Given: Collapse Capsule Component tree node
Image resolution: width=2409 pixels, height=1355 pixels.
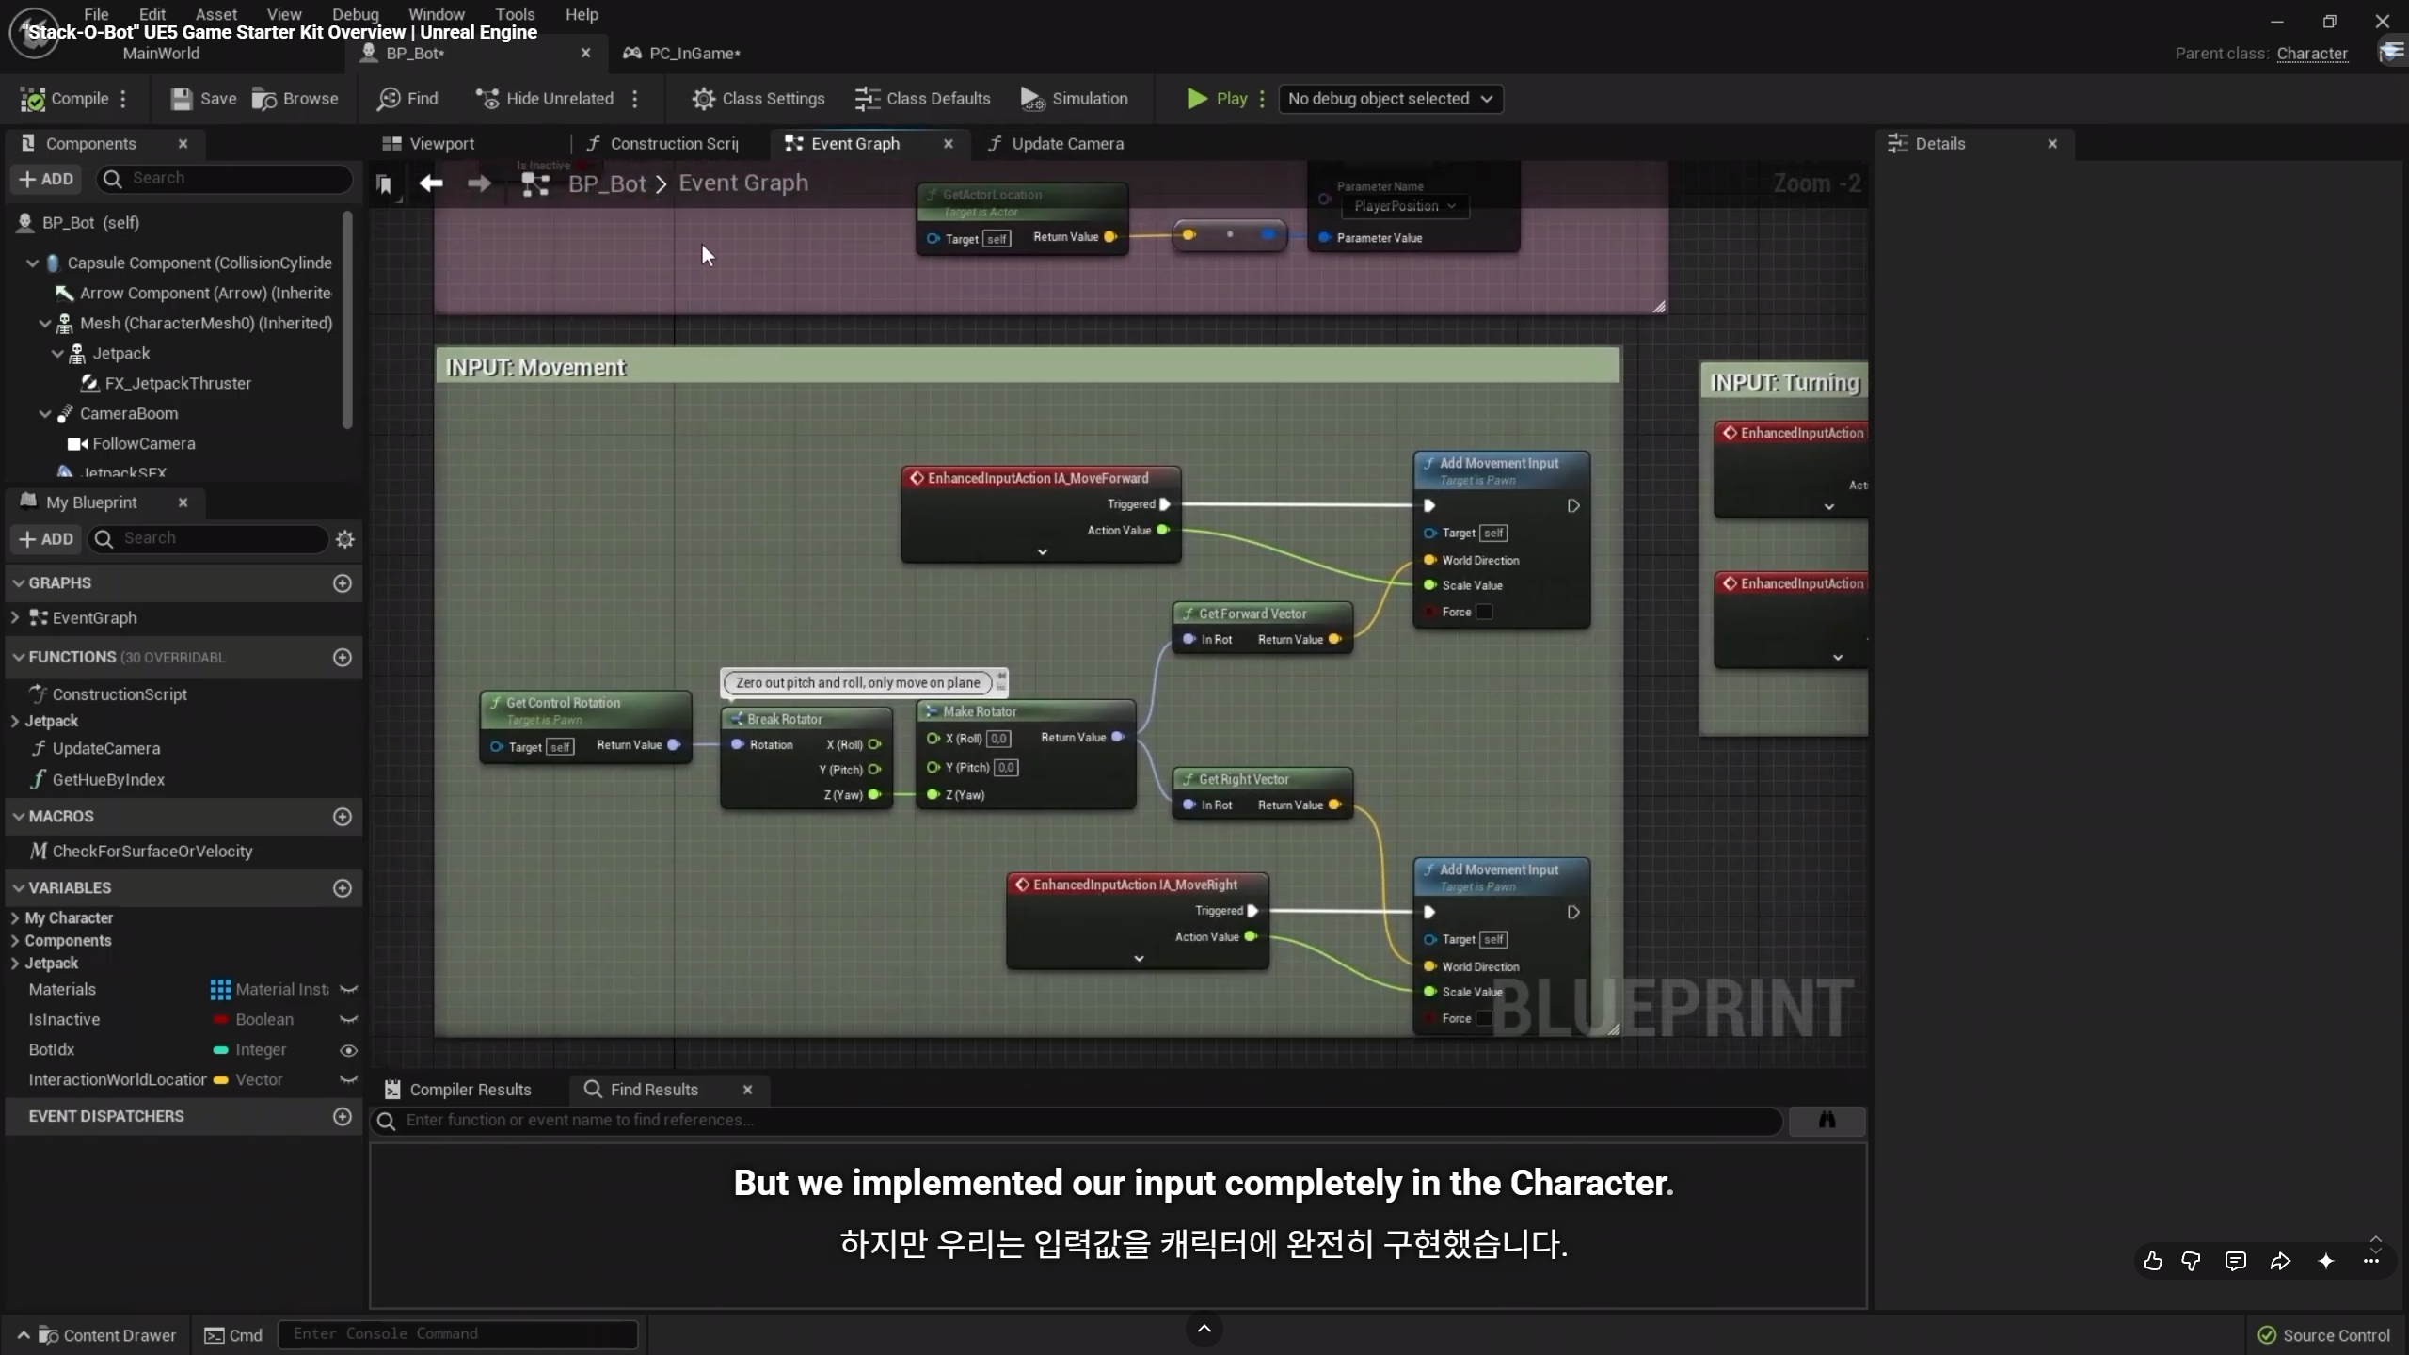Looking at the screenshot, I should [32, 263].
